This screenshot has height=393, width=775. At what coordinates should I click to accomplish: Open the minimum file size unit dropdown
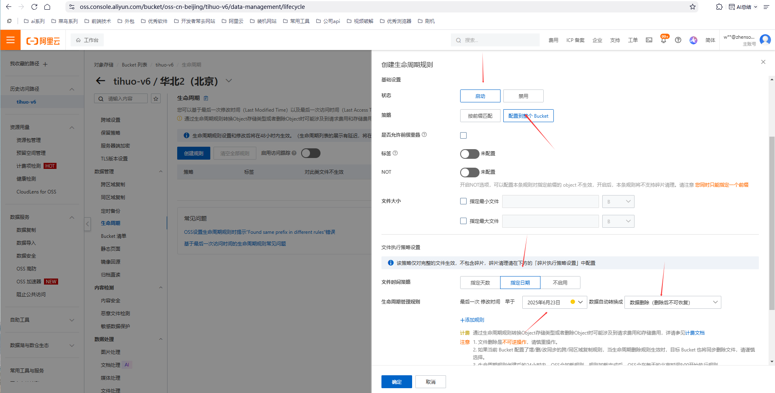pyautogui.click(x=618, y=202)
